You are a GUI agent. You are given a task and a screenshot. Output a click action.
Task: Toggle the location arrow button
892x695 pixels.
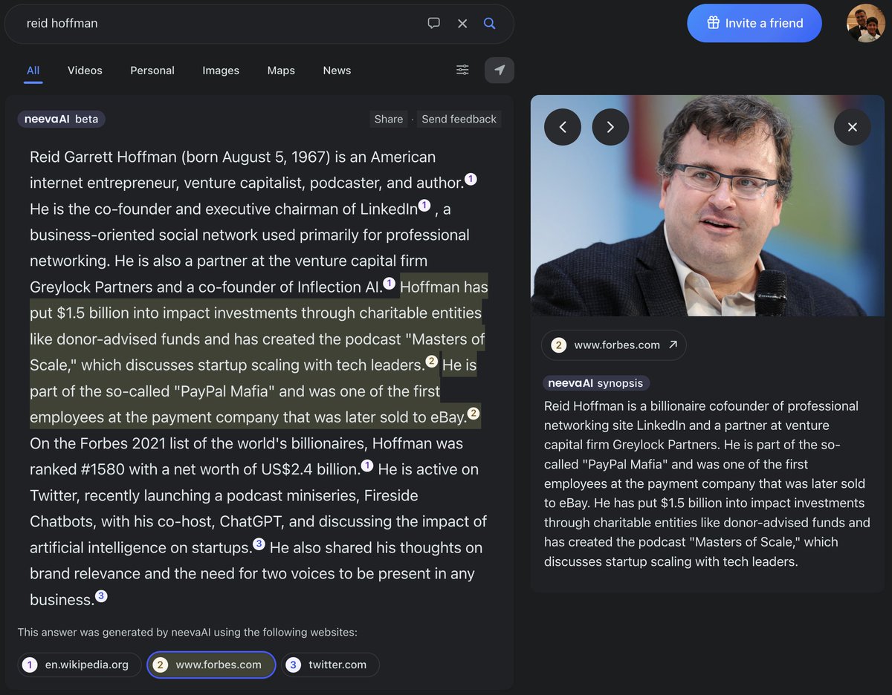coord(500,70)
